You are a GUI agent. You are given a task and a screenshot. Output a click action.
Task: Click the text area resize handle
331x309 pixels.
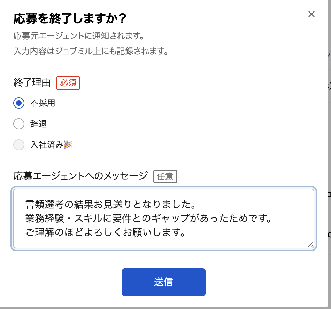coord(310,245)
